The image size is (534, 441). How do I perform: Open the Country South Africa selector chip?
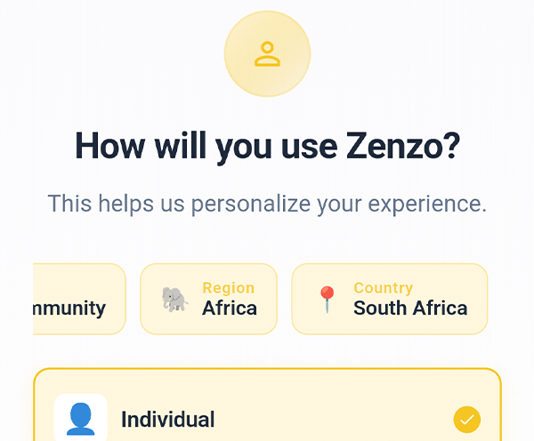[x=390, y=299]
